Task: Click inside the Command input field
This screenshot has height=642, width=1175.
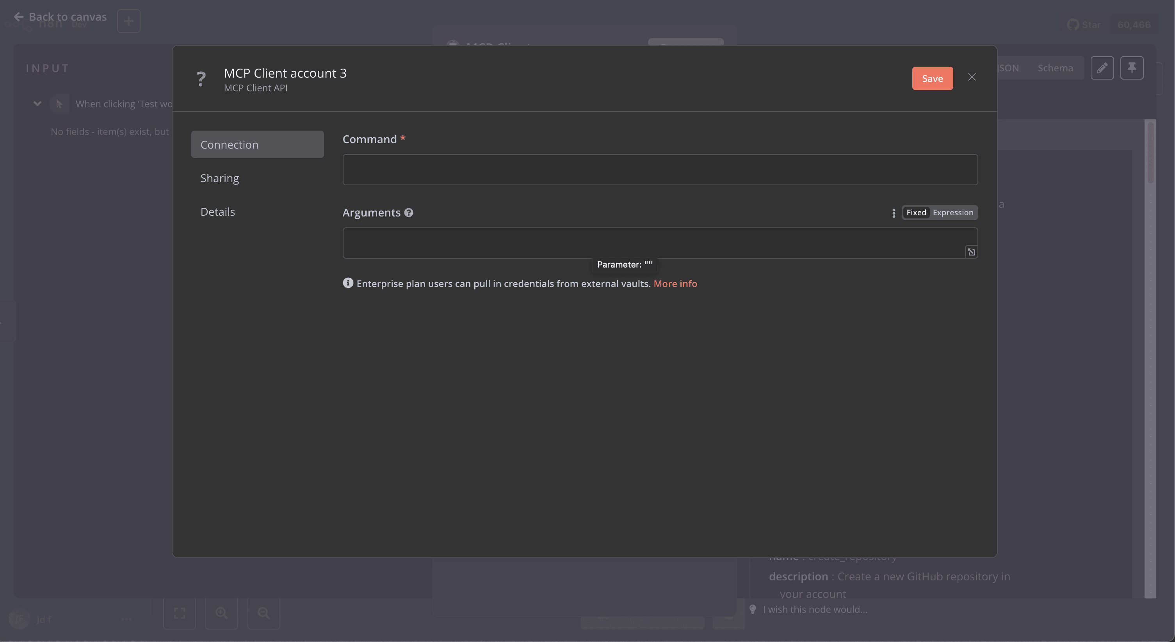Action: pyautogui.click(x=660, y=170)
